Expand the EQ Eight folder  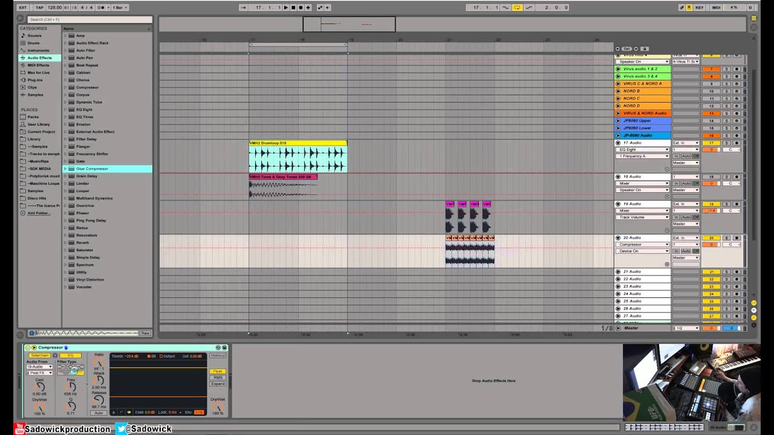point(65,109)
